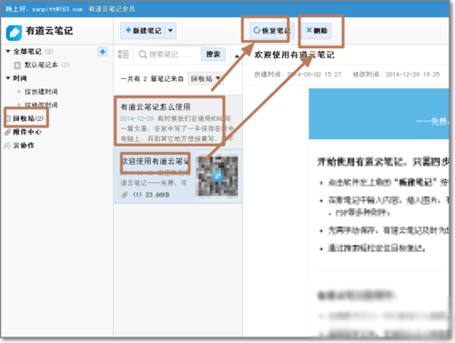Add a notebook with the plus icon
This screenshot has height=343, width=455.
click(x=103, y=52)
